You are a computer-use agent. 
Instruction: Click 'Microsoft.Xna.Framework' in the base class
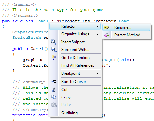coord(86,21)
